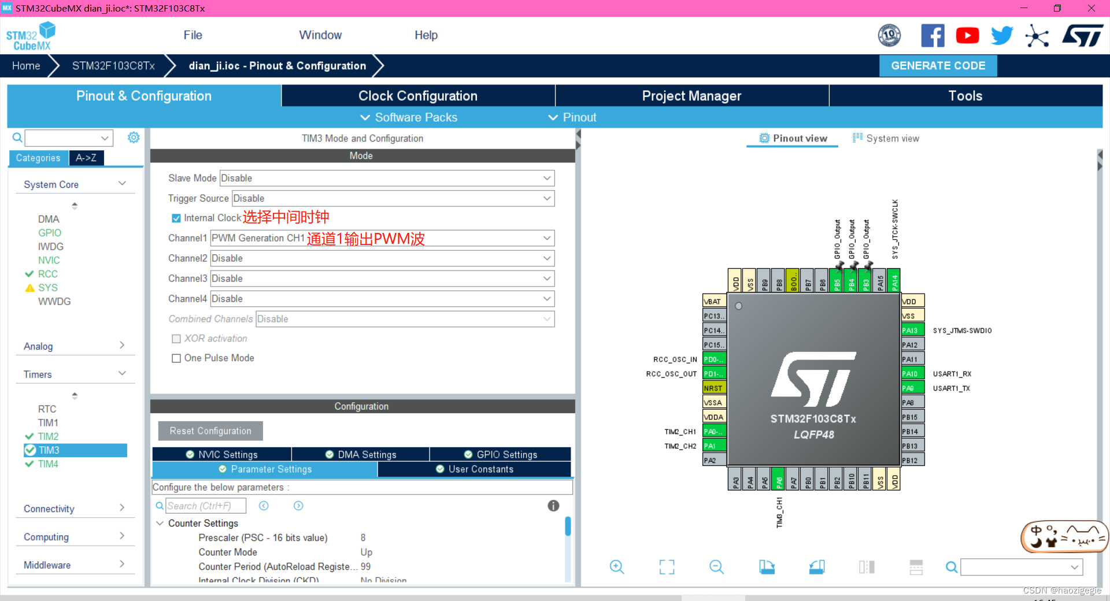
Task: Click the ST logo in the header
Action: point(1082,36)
